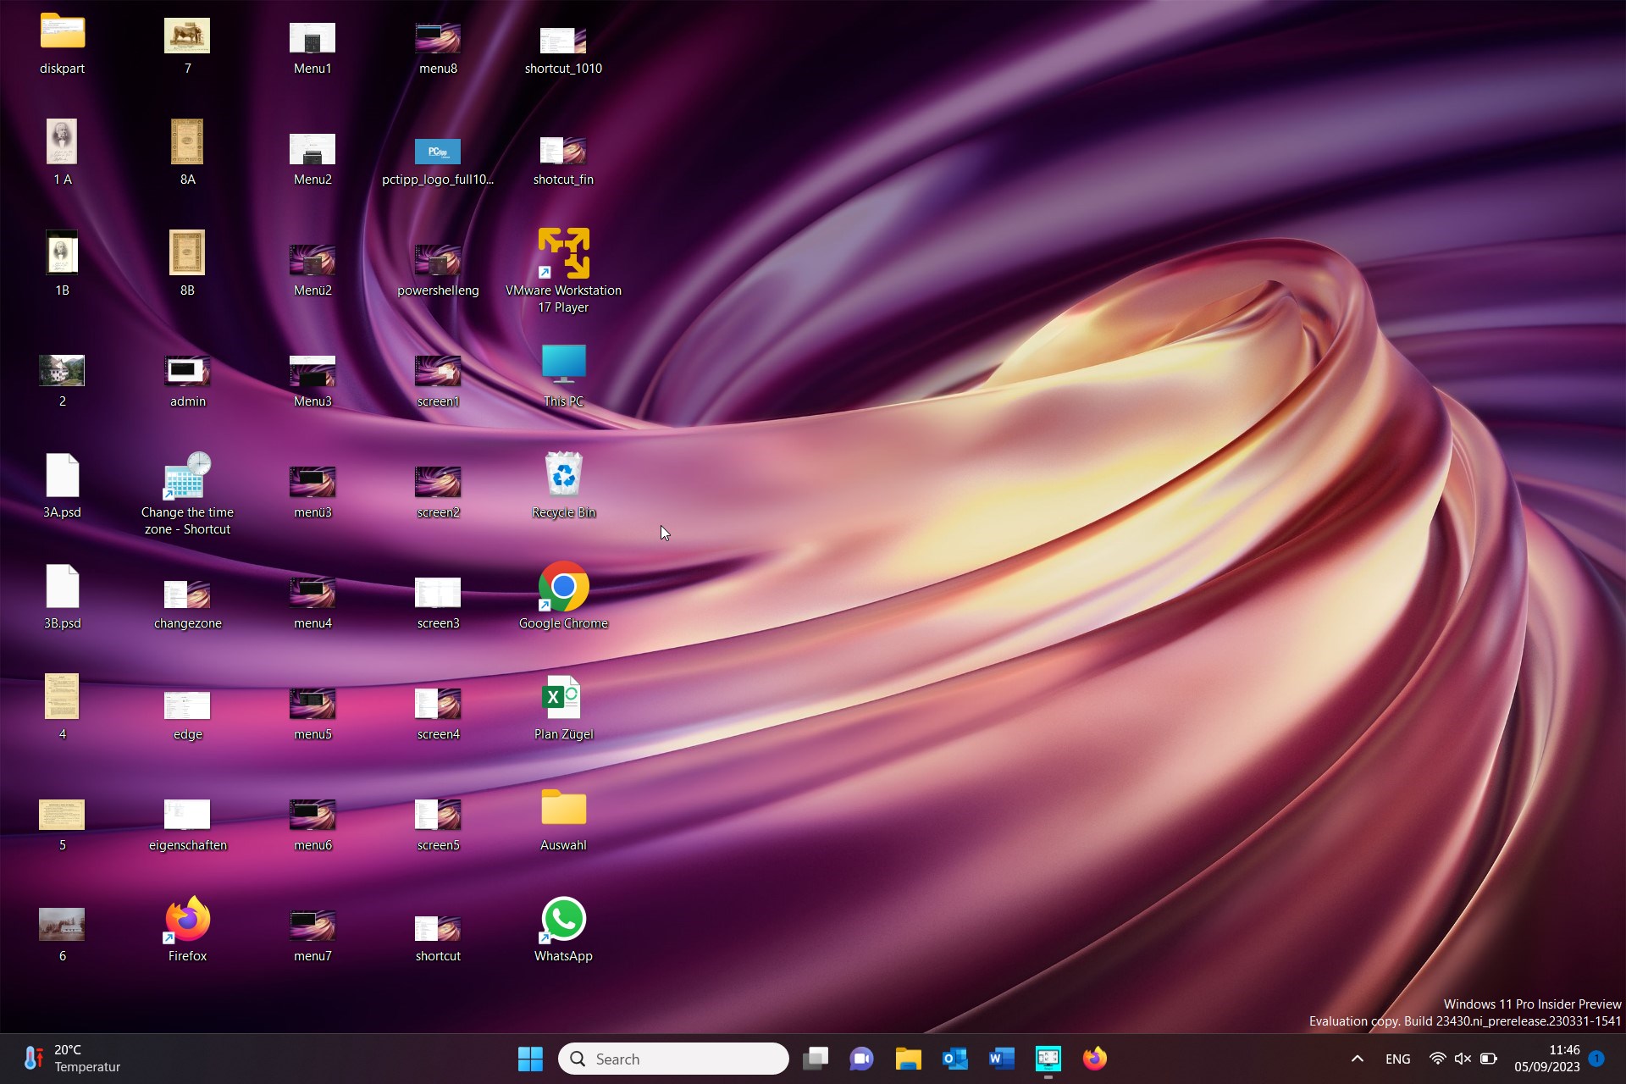Viewport: 1626px width, 1084px height.
Task: Open Outlook from the taskbar
Action: [x=954, y=1059]
